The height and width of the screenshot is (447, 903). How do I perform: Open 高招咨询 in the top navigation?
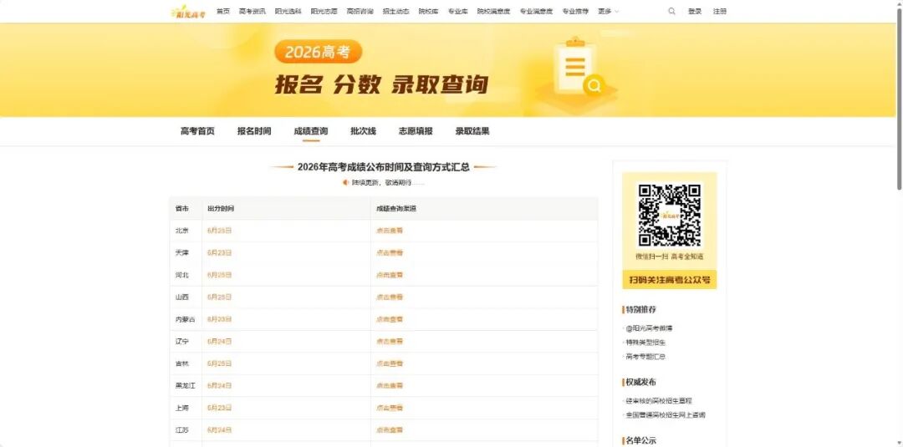(360, 11)
